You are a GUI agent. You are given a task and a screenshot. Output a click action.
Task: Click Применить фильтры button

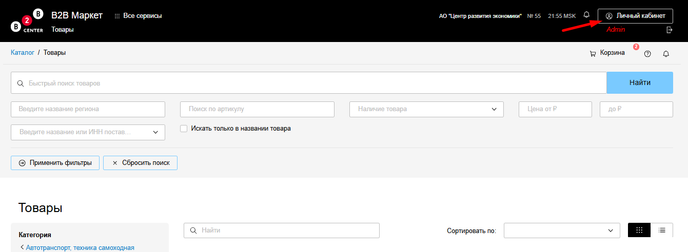click(55, 163)
